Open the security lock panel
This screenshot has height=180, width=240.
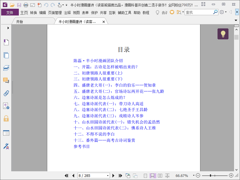[x=6, y=119]
